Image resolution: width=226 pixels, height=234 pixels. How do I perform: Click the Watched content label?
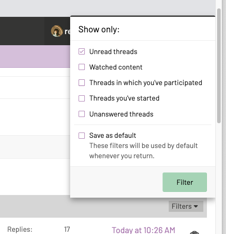(x=116, y=67)
